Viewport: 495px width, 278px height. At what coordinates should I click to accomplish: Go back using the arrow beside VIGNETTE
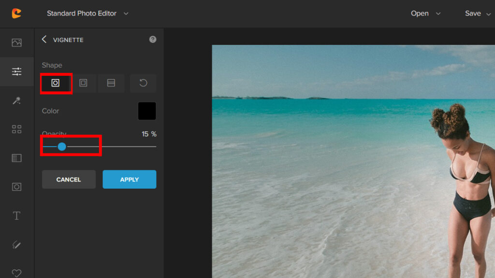(44, 40)
